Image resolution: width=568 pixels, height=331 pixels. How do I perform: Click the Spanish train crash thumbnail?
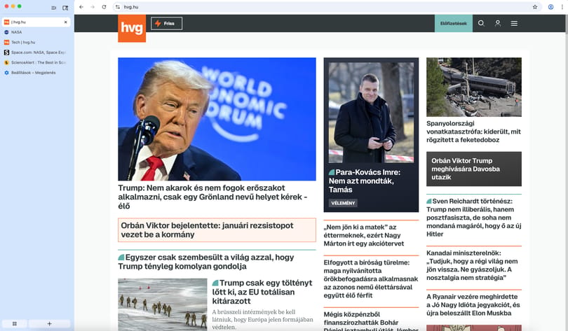coord(474,87)
